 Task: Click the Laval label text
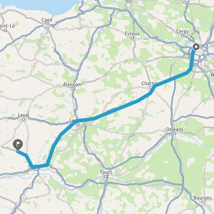pyautogui.click(x=24, y=115)
